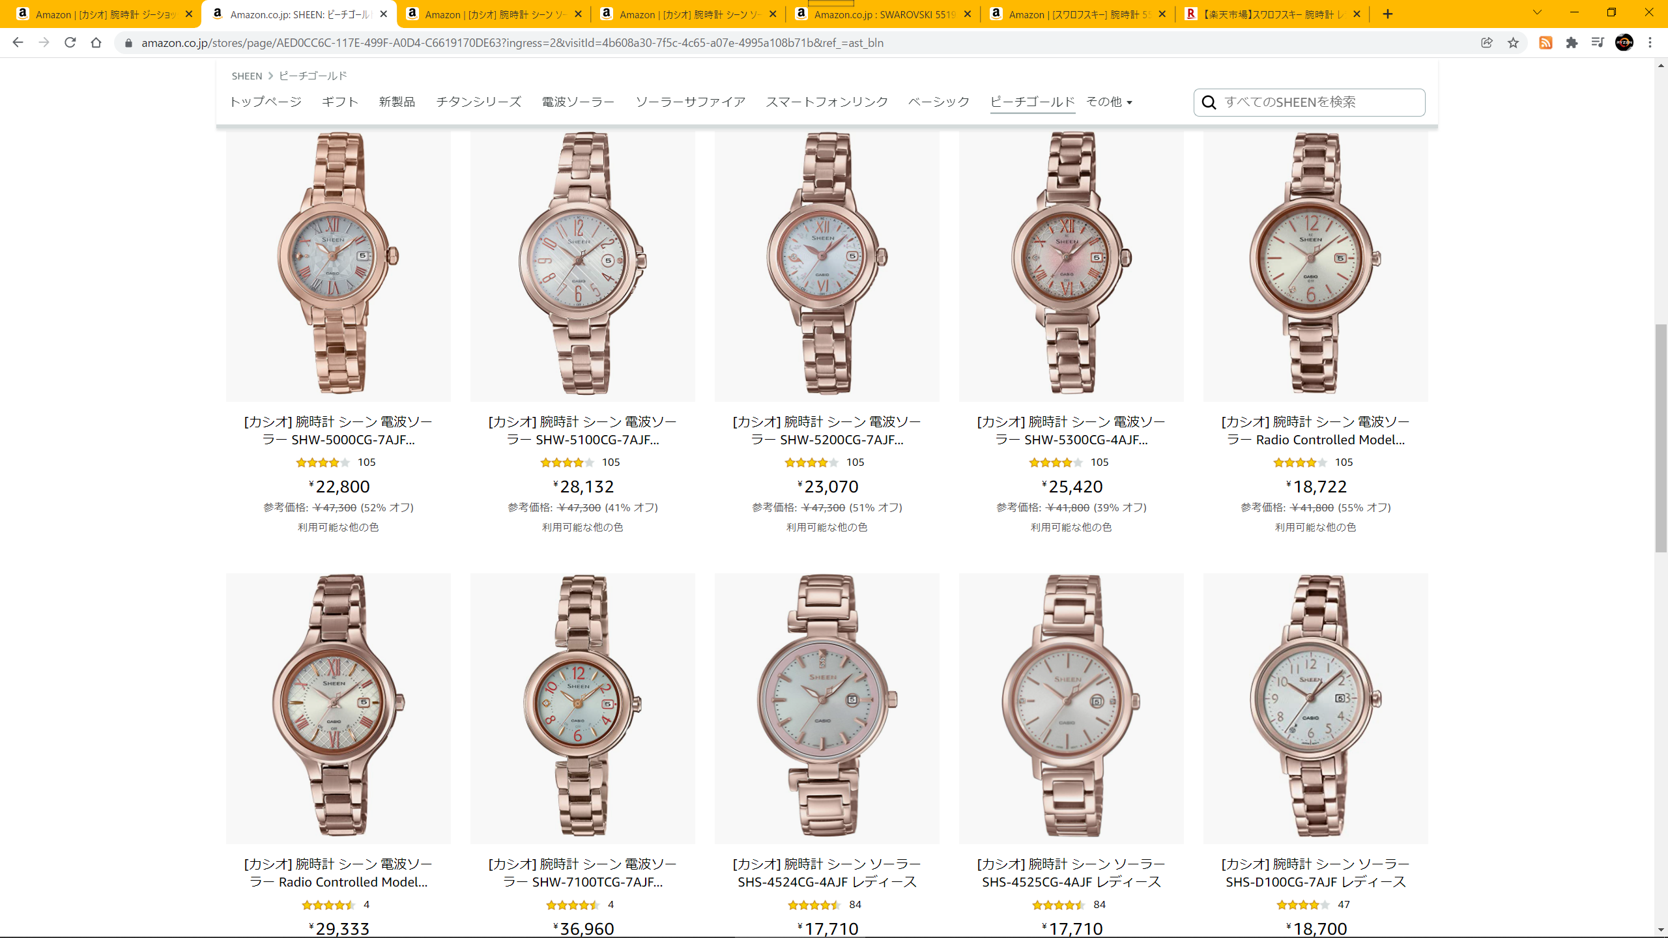View star ratings for SHW-5000CG-7AJF

(323, 462)
